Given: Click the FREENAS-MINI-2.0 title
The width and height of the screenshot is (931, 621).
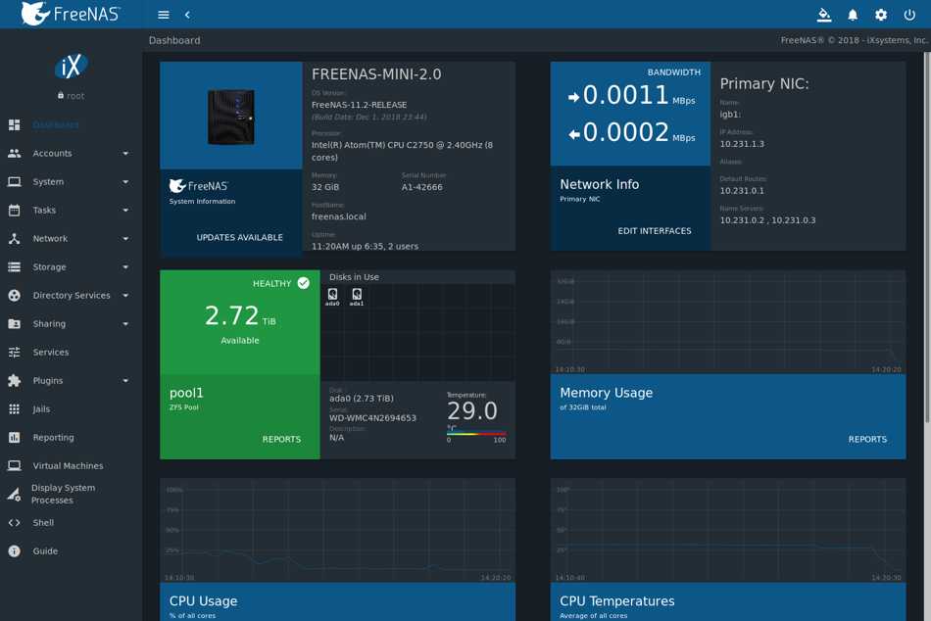Looking at the screenshot, I should [x=376, y=74].
